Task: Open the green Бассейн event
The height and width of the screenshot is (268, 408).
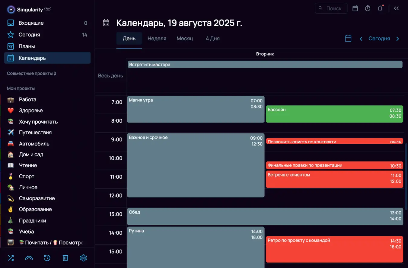Action: 334,114
